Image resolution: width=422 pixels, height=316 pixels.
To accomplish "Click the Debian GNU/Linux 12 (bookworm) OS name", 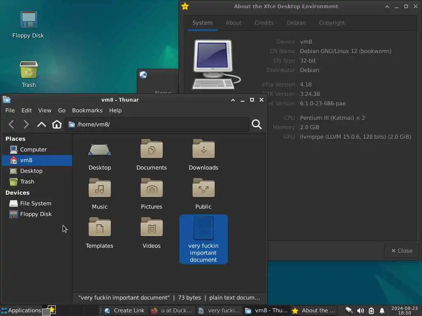I will pos(346,51).
